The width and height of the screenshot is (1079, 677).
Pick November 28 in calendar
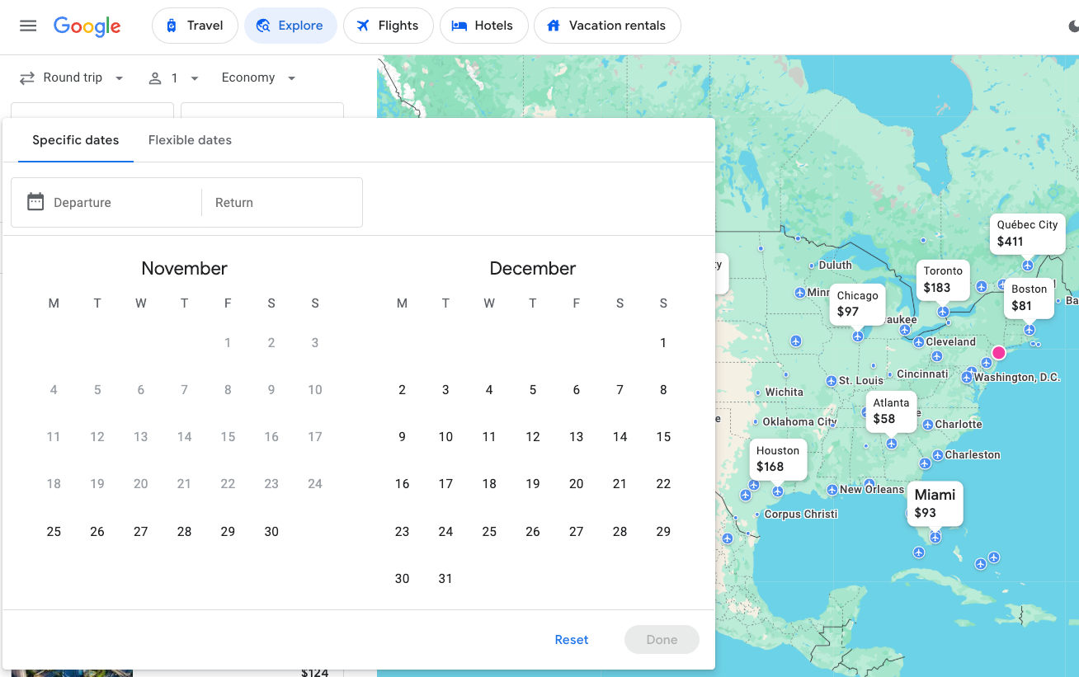click(x=184, y=532)
